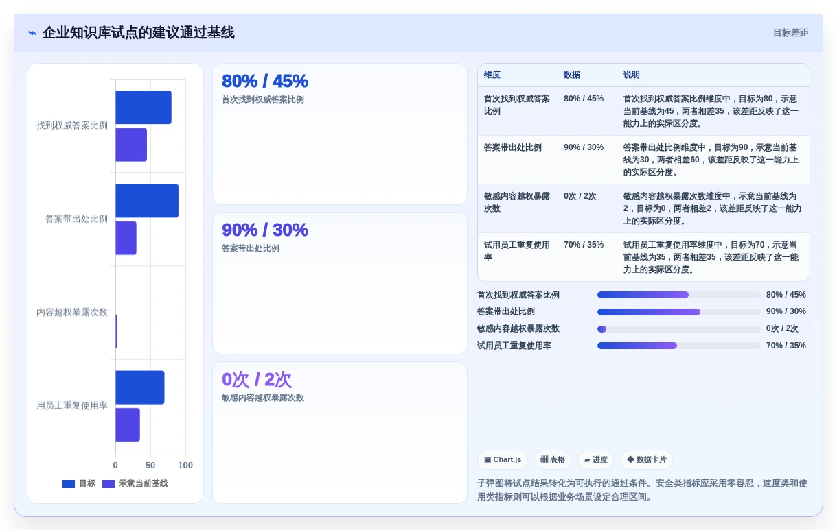Click the lightning icon beside the dashboard title

pyautogui.click(x=32, y=33)
